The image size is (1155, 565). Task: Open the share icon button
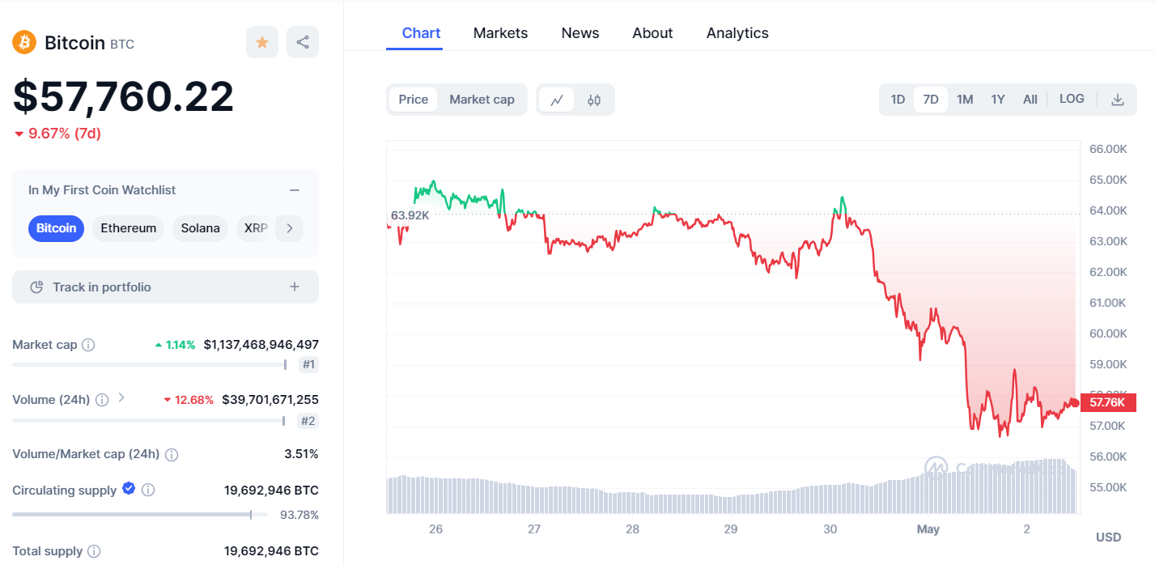click(x=303, y=42)
